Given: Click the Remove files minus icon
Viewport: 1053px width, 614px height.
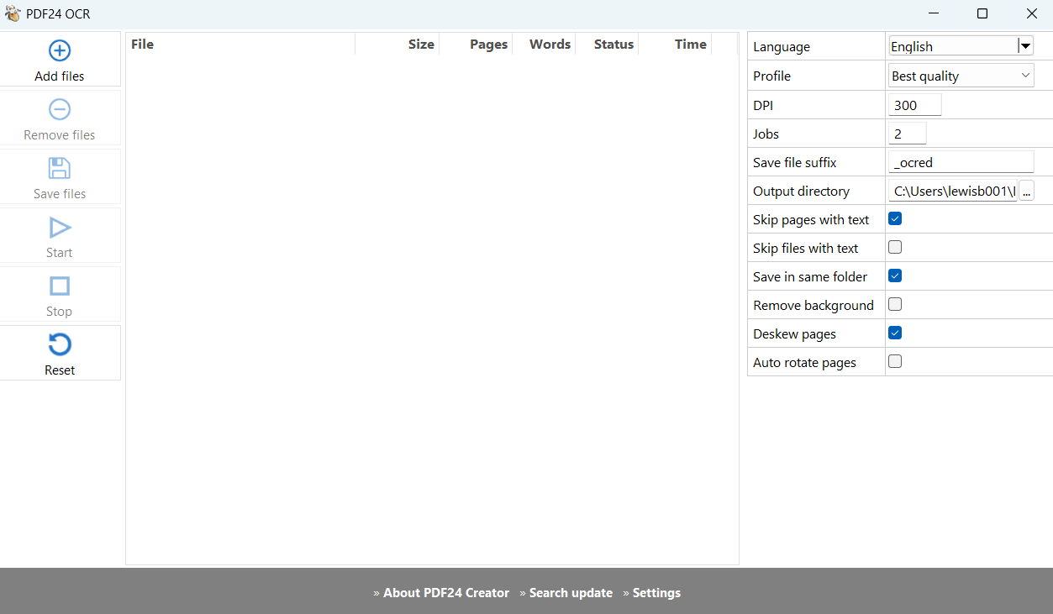Looking at the screenshot, I should click(x=60, y=109).
